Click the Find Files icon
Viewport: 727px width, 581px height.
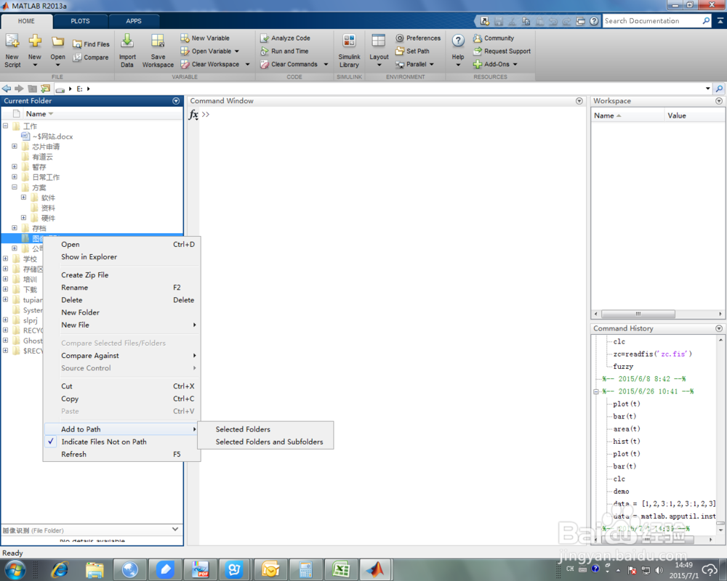[x=77, y=44]
